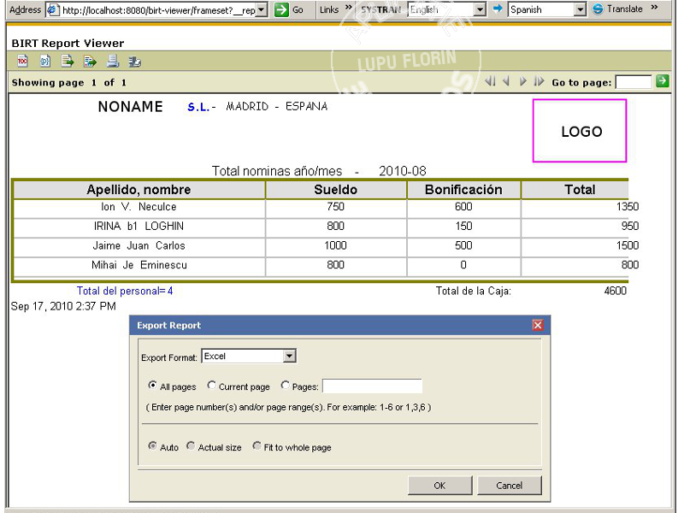This screenshot has height=513, width=684.
Task: Click the green Go arrow next to address bar
Action: tap(281, 9)
